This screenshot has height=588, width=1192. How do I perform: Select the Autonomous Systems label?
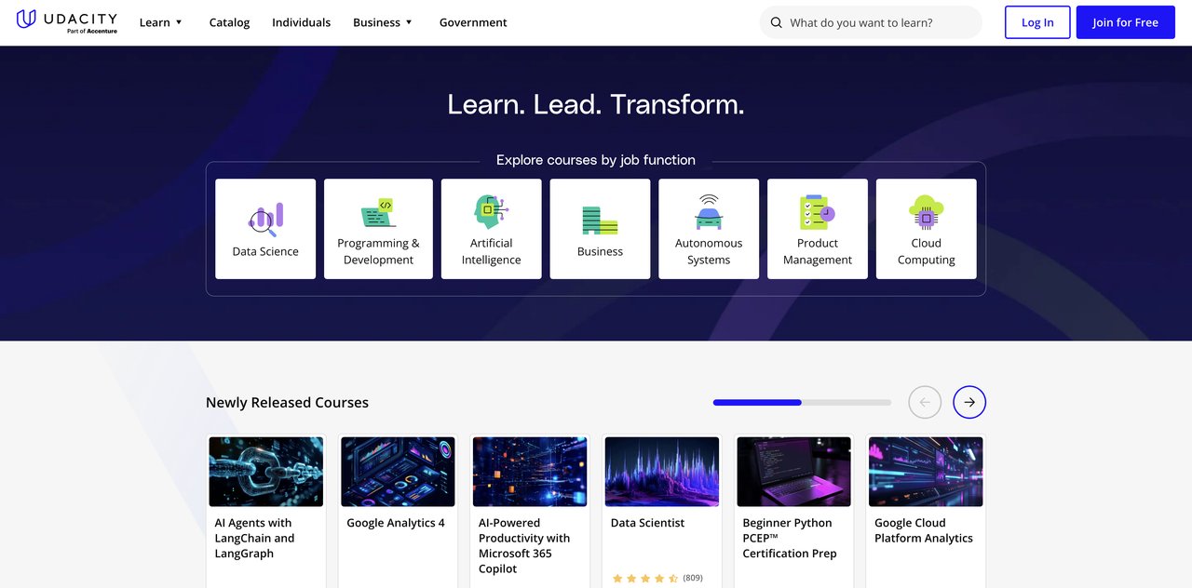pyautogui.click(x=709, y=251)
